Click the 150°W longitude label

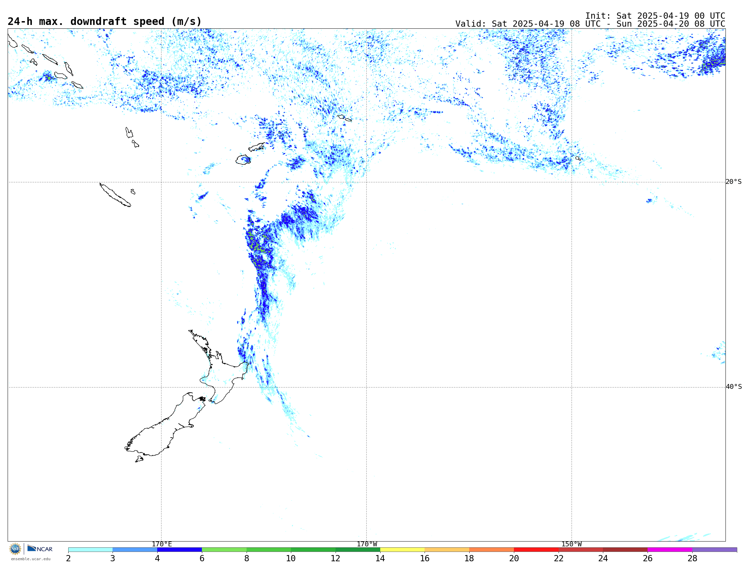(572, 544)
